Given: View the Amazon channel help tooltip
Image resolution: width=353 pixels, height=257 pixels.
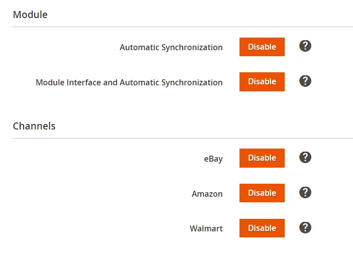Looking at the screenshot, I should pyautogui.click(x=305, y=193).
